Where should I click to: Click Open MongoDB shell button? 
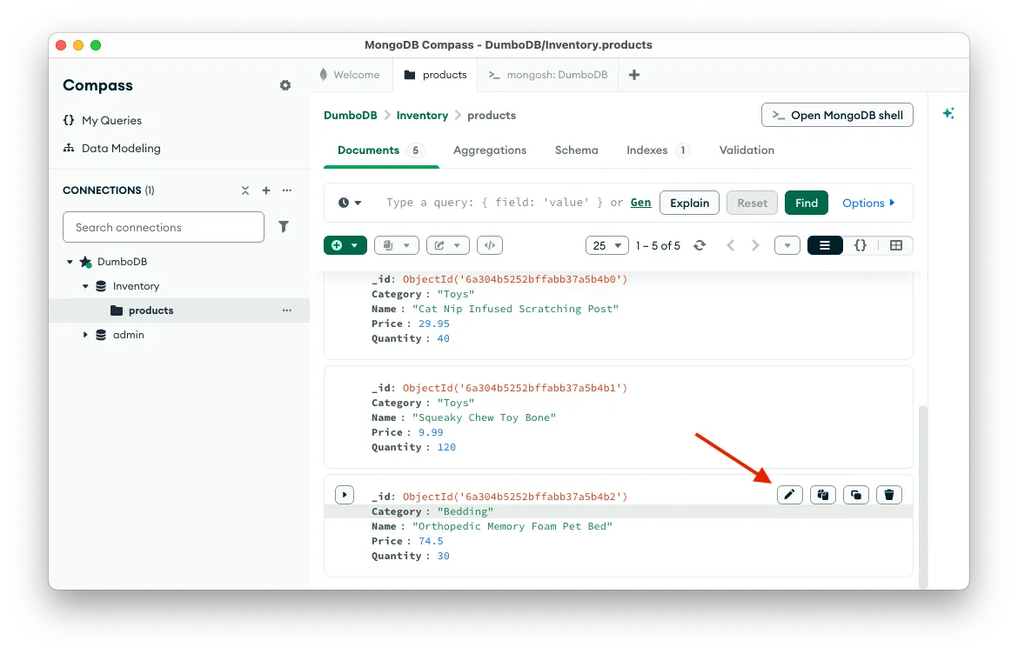coord(837,115)
